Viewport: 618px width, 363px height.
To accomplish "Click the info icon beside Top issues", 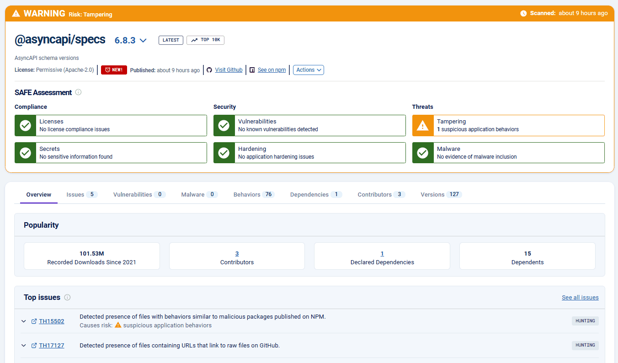I will pos(67,297).
